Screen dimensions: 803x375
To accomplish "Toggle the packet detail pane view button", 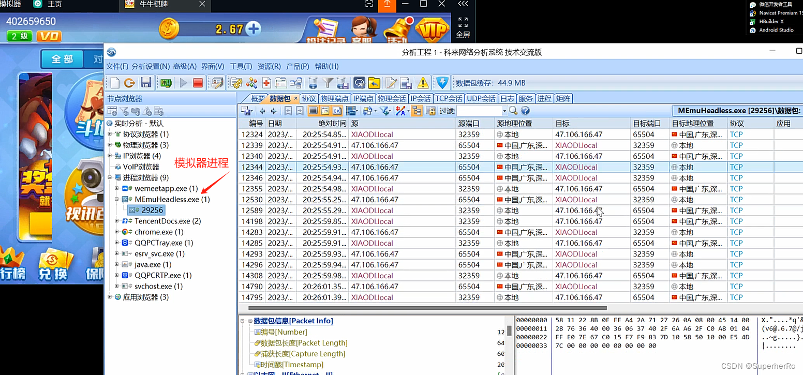I will 325,111.
